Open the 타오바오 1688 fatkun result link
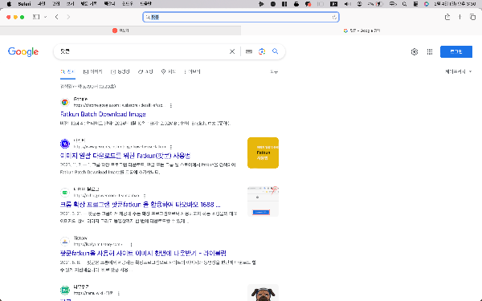Screen dimensions: 482x301 pyautogui.click(x=140, y=205)
